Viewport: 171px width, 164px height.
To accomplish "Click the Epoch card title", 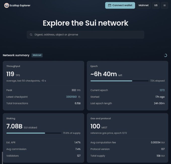I will [x=94, y=66].
